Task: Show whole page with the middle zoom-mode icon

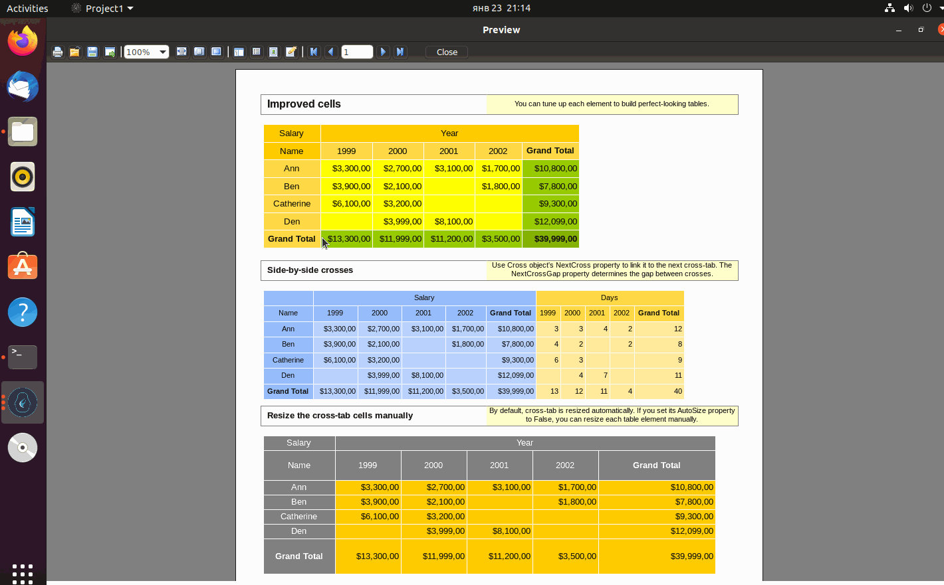Action: point(199,52)
